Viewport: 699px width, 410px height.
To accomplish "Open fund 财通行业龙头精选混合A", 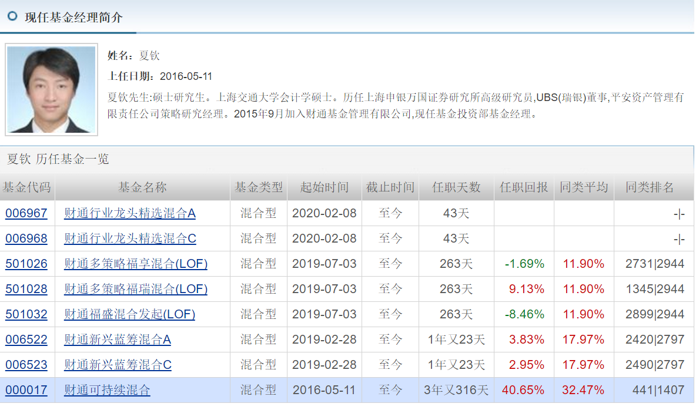I will point(130,213).
